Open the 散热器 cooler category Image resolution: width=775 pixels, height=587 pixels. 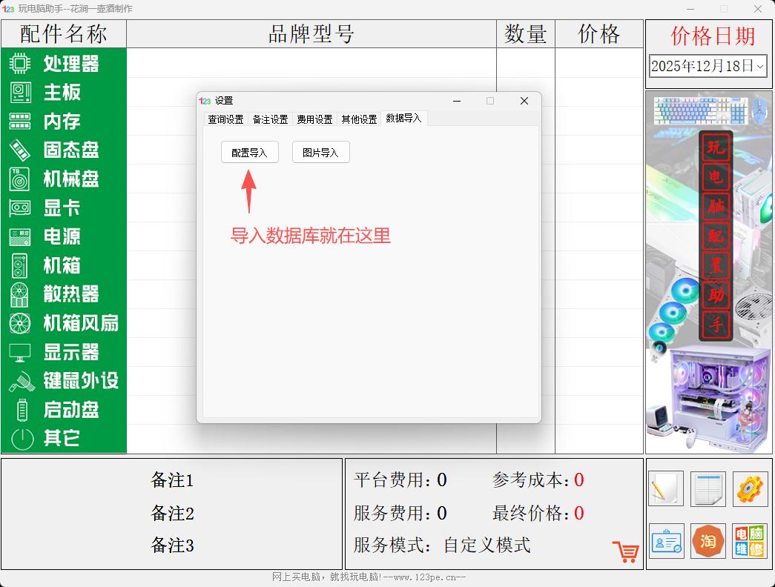[21, 294]
